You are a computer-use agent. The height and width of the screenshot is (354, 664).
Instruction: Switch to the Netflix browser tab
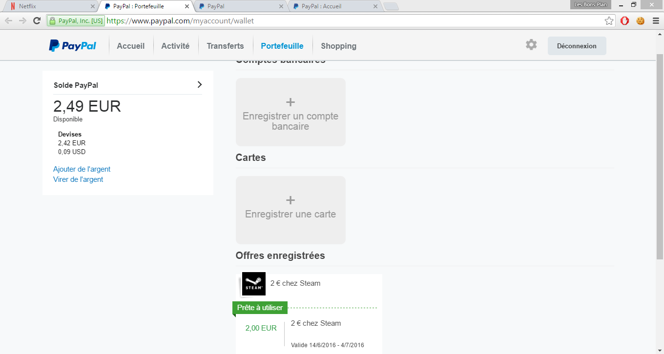point(51,6)
